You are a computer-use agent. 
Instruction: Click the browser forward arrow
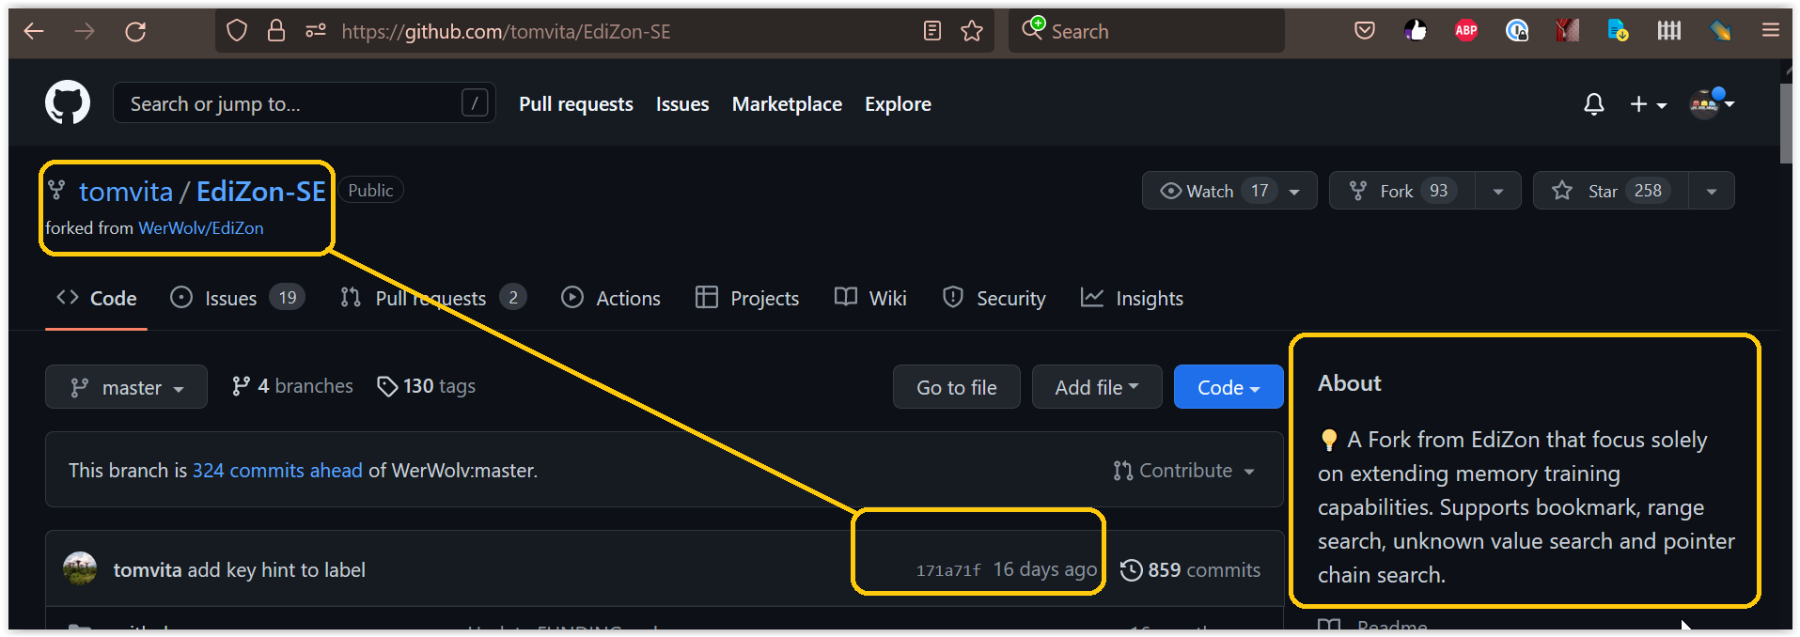point(85,31)
